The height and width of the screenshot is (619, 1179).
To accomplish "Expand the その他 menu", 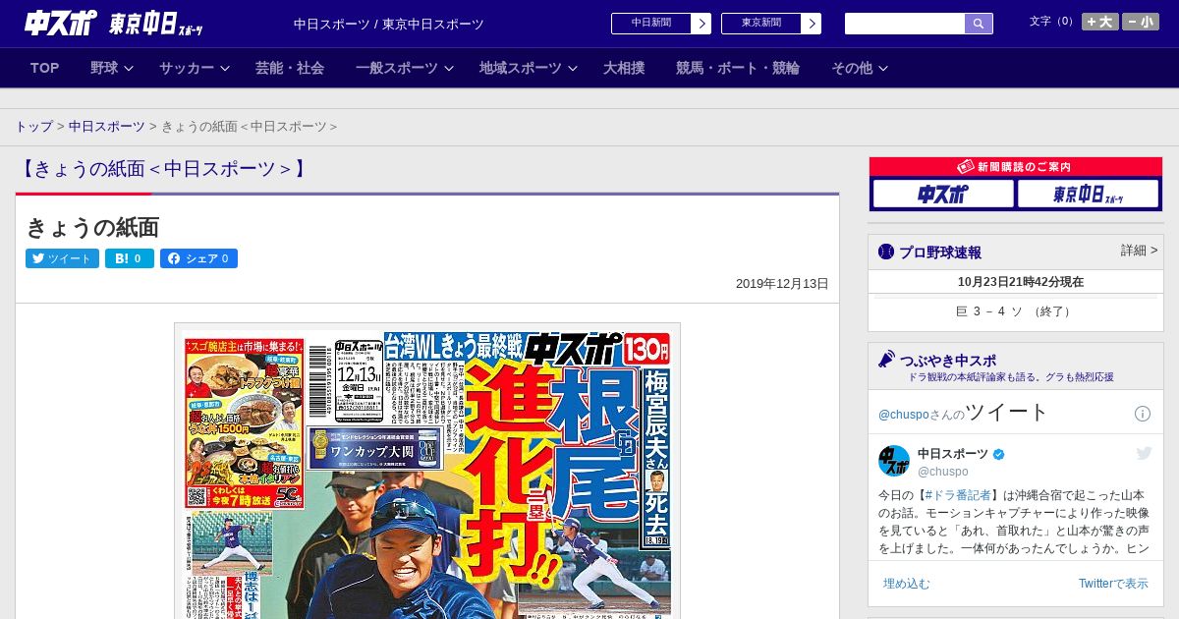I will [x=860, y=68].
